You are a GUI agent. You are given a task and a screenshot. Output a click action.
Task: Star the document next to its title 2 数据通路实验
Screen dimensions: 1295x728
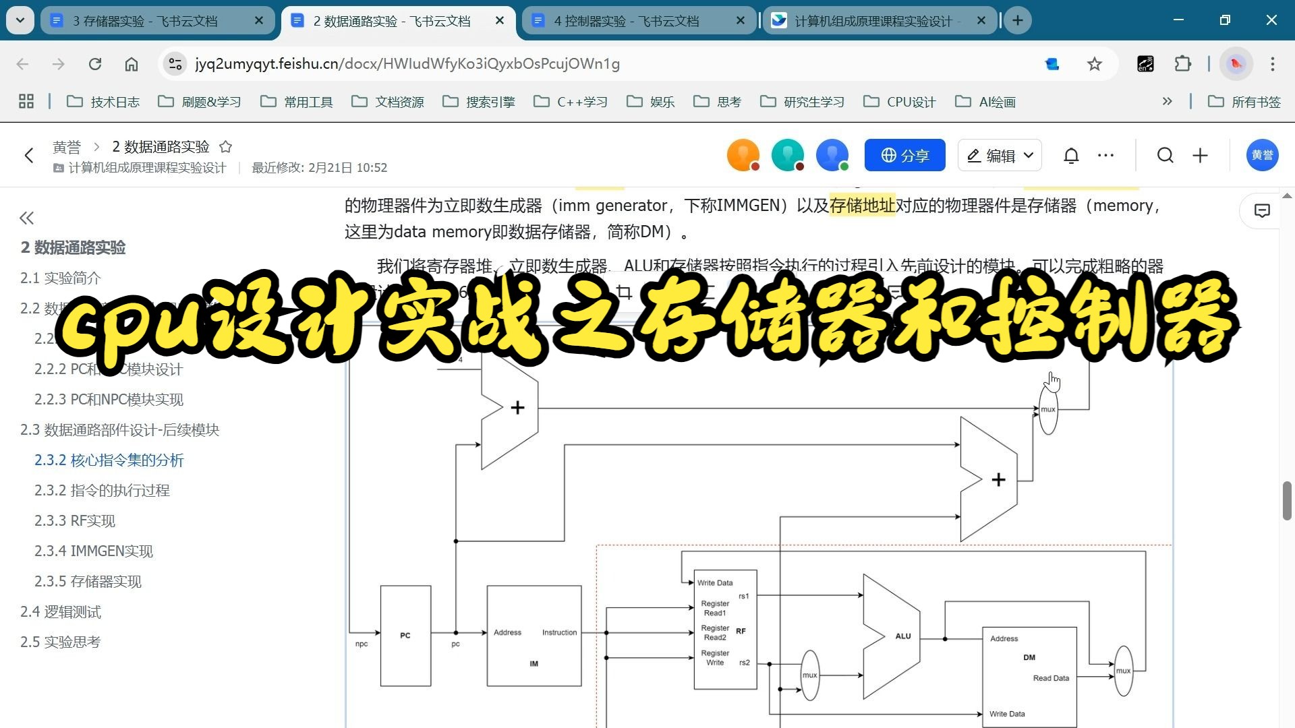coord(225,146)
